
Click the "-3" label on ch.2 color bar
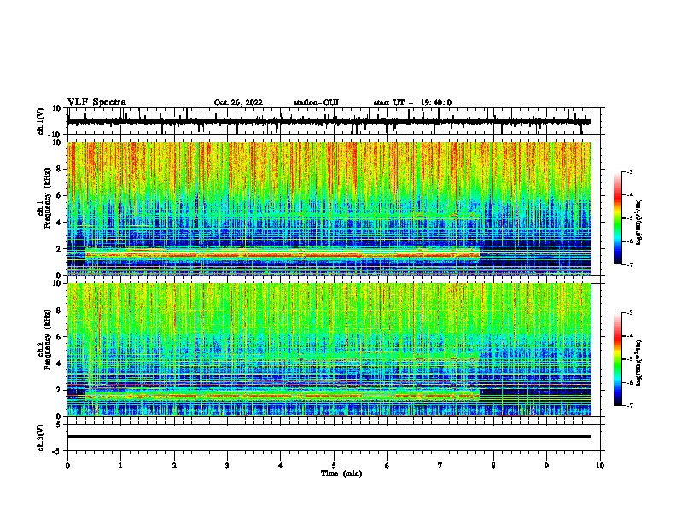point(630,313)
